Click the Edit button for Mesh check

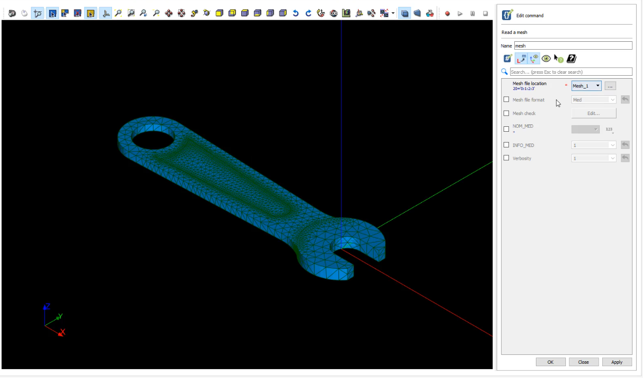tap(593, 113)
